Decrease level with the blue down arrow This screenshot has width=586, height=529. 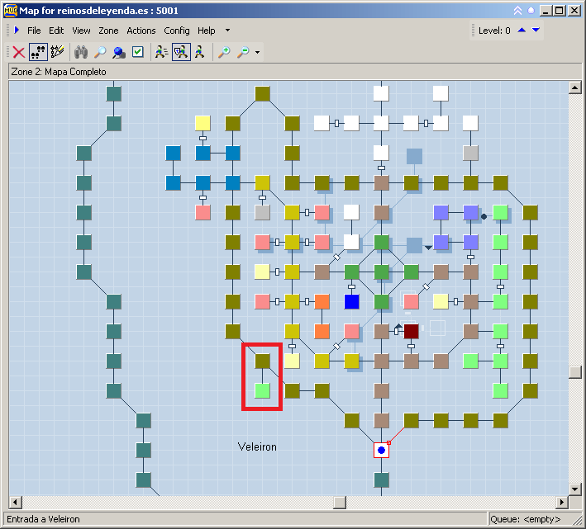coord(536,31)
